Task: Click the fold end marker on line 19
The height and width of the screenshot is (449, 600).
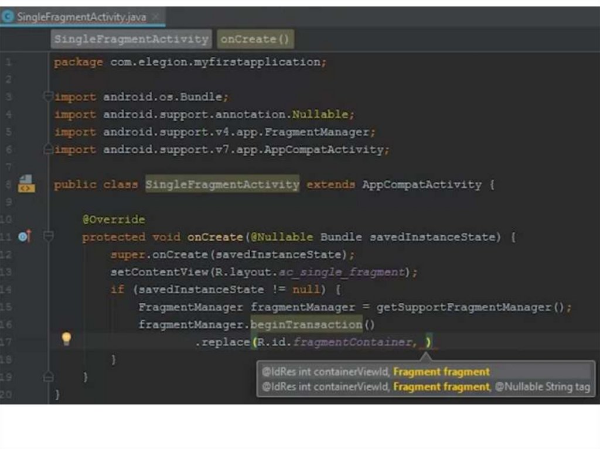Action: pyautogui.click(x=49, y=378)
